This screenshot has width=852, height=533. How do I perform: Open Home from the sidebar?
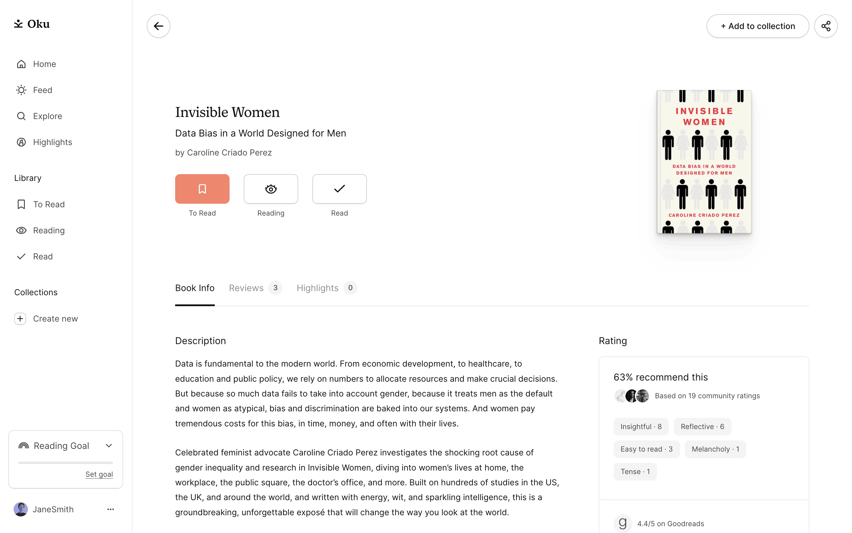tap(44, 64)
